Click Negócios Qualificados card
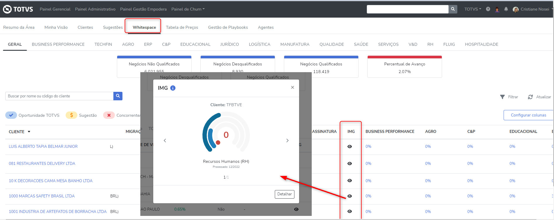The width and height of the screenshot is (554, 220). pos(321,67)
